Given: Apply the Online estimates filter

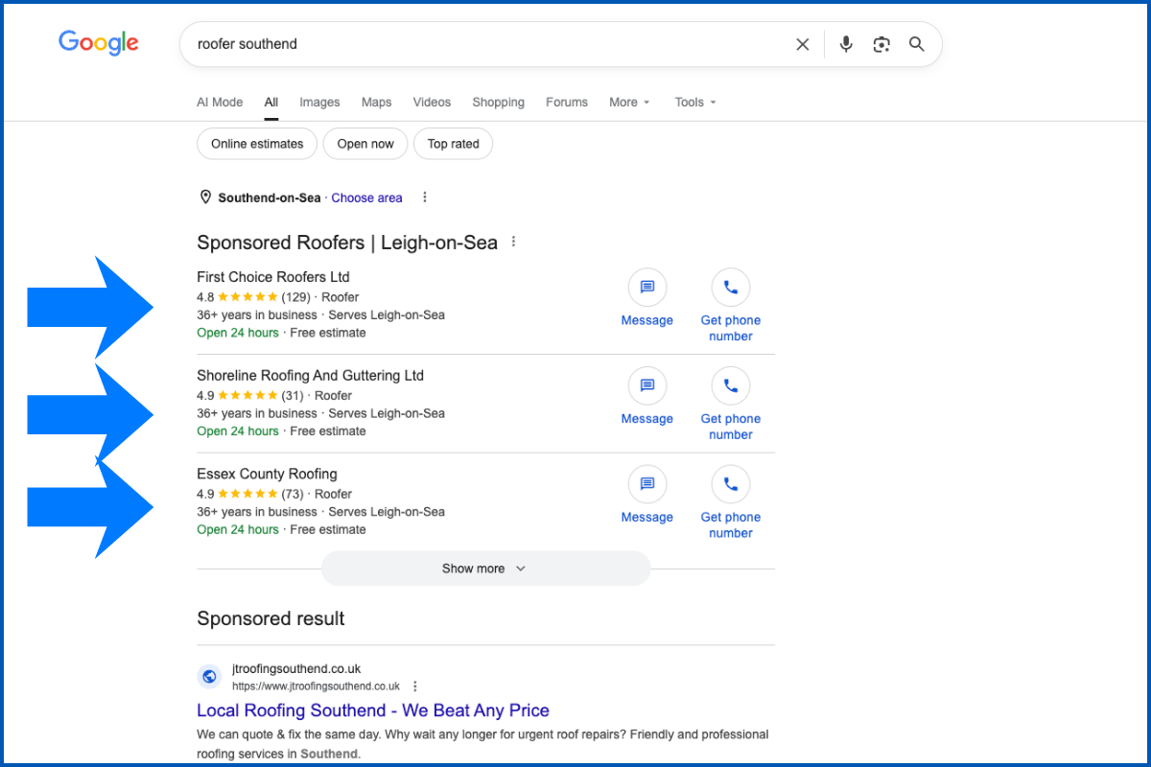Looking at the screenshot, I should tap(256, 143).
